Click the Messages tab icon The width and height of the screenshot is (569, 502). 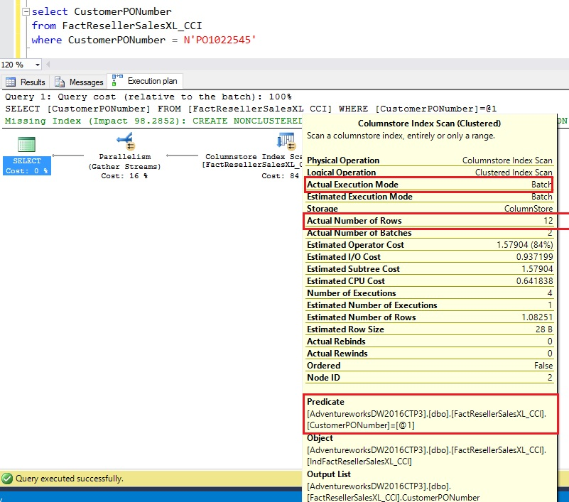tap(60, 82)
